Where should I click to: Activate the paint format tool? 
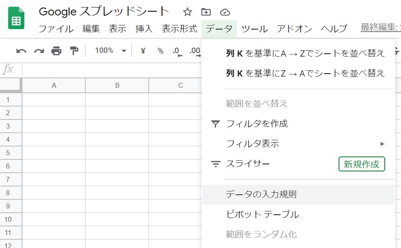click(74, 51)
